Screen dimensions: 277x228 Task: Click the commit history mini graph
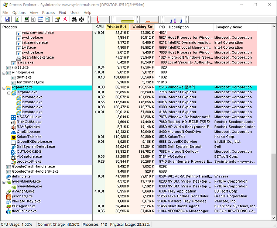point(124,20)
